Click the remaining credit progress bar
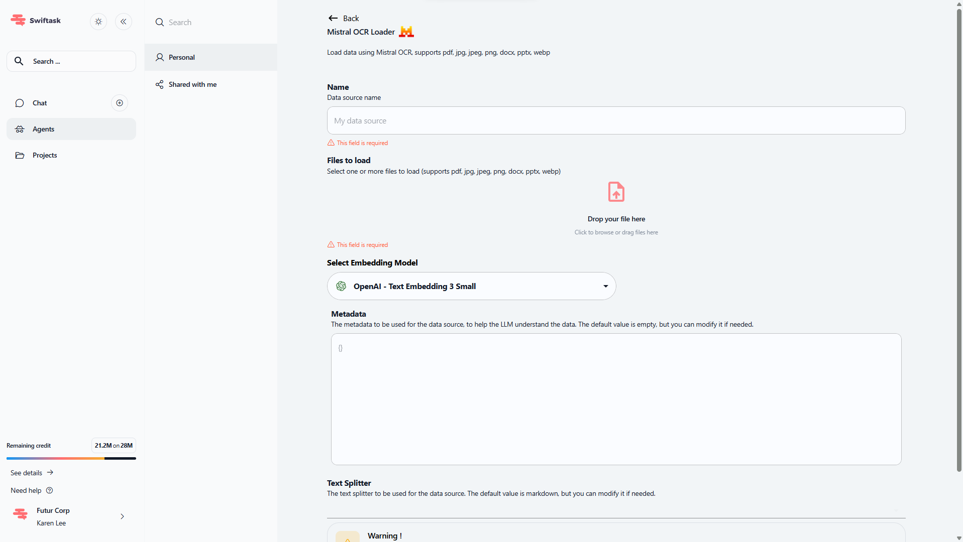The height and width of the screenshot is (542, 963). click(71, 458)
